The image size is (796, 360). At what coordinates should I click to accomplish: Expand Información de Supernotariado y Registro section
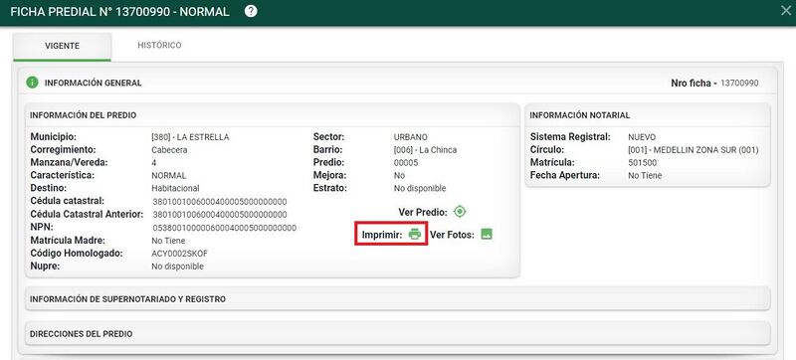397,299
